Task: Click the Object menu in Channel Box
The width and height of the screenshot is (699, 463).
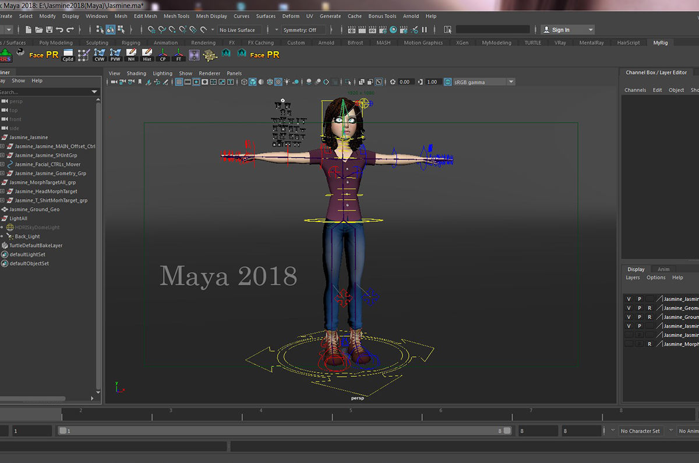Action: point(676,90)
